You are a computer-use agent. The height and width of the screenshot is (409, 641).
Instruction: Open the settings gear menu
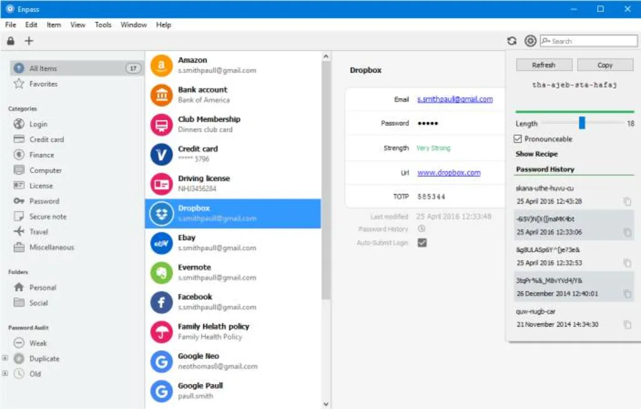point(530,41)
